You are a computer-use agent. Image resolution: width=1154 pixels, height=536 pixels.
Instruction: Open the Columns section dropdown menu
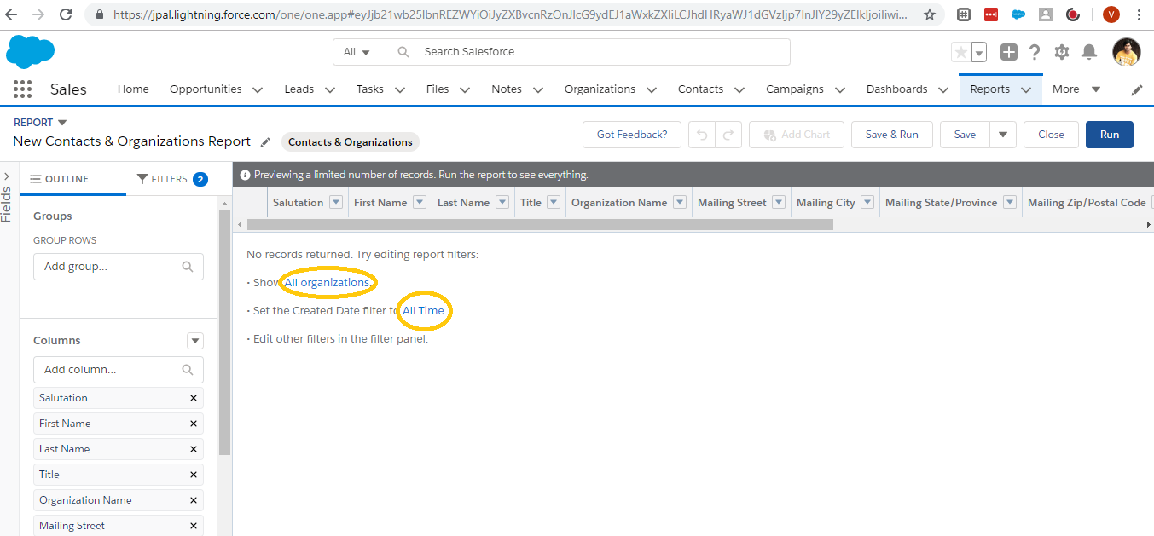195,341
